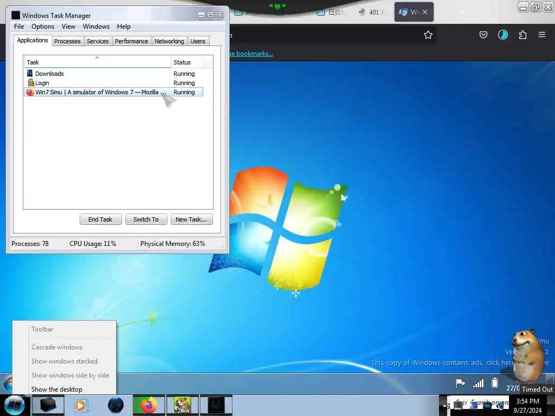Select the Login task row
The width and height of the screenshot is (555, 416).
[x=113, y=83]
